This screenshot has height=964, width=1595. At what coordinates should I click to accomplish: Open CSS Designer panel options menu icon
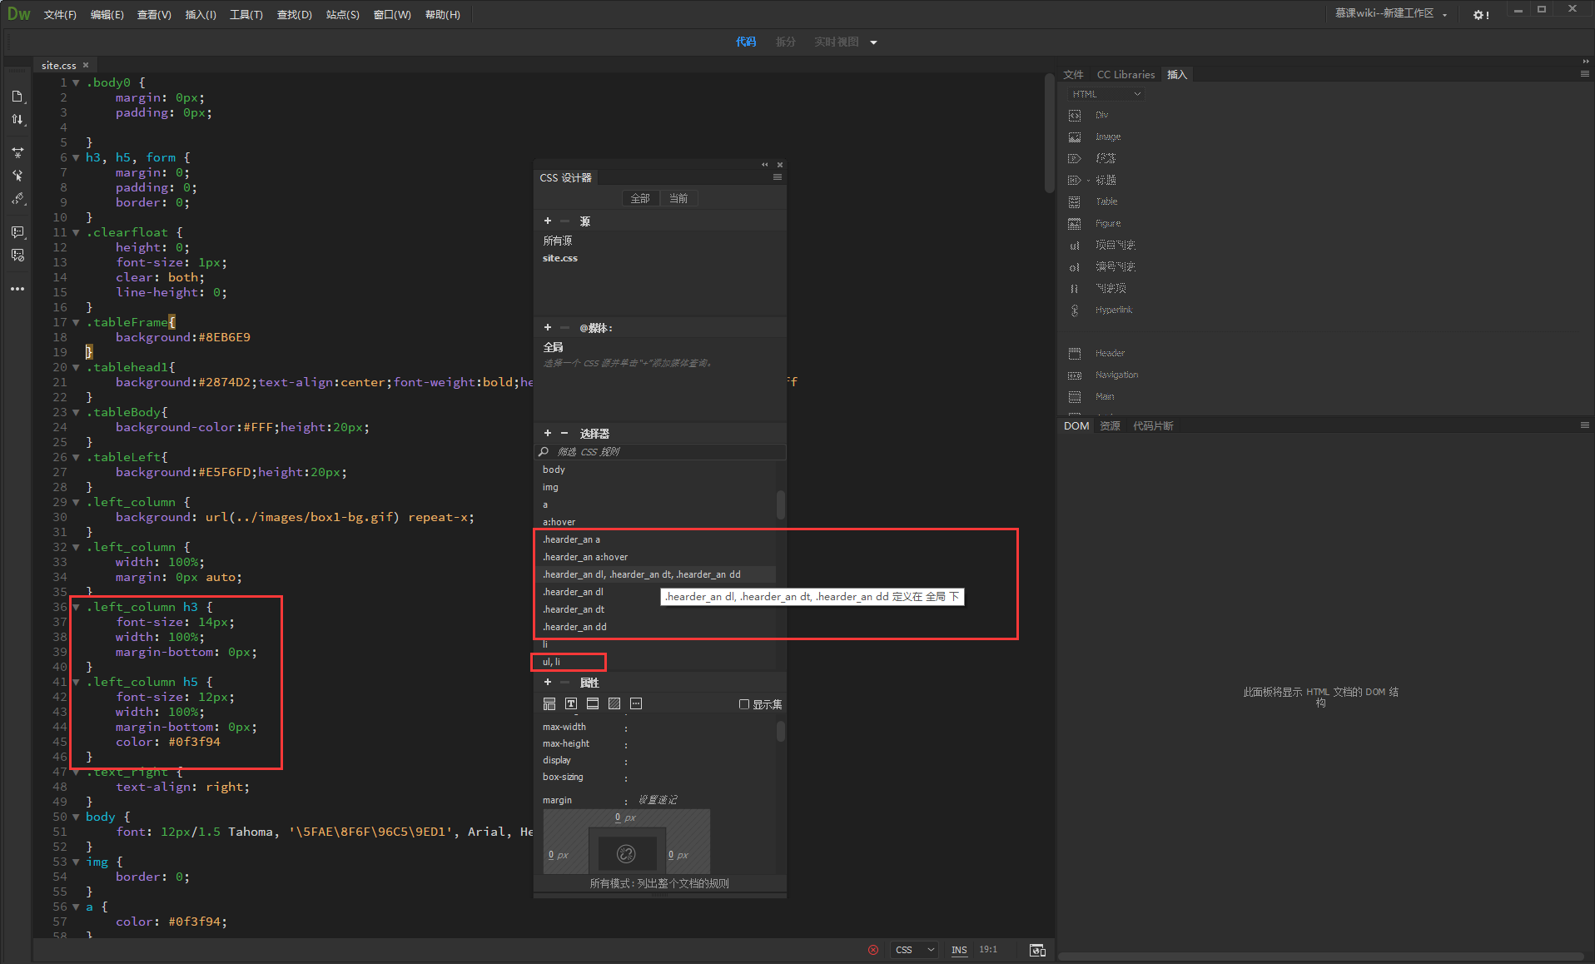pos(778,177)
